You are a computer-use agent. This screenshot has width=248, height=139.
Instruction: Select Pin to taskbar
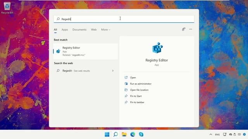pos(137,102)
